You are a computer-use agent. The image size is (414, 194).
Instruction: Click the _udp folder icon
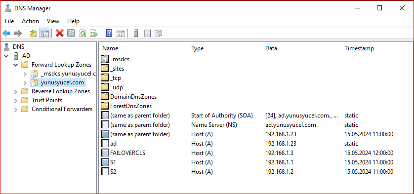pyautogui.click(x=105, y=87)
